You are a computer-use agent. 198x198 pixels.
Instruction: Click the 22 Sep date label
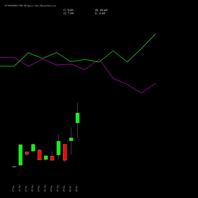32,188
